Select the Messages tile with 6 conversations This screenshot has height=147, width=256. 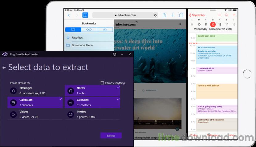point(35,90)
